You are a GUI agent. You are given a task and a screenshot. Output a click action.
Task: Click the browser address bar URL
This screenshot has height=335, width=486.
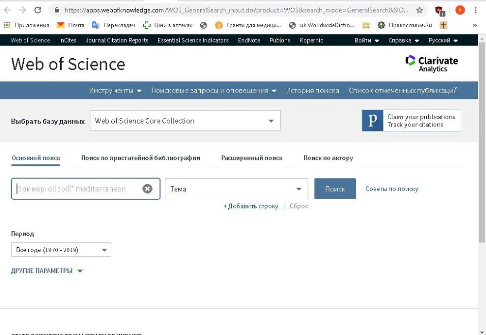click(x=236, y=10)
